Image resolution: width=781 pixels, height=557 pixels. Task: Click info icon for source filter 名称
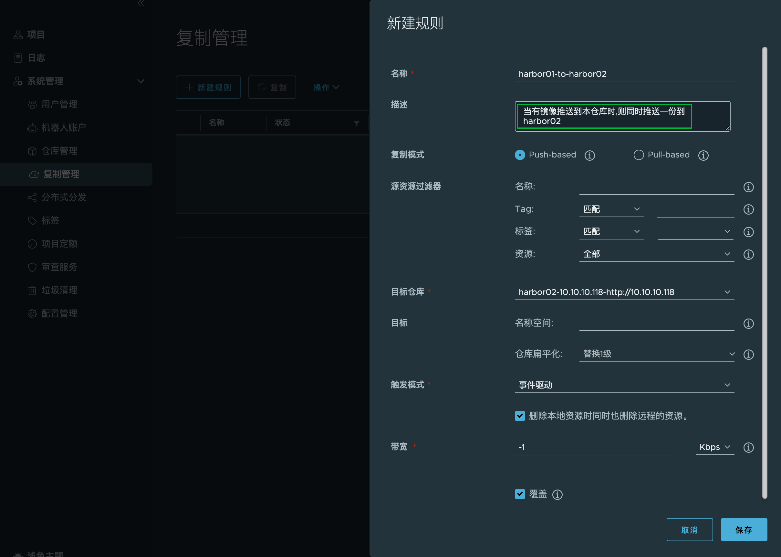click(x=748, y=187)
